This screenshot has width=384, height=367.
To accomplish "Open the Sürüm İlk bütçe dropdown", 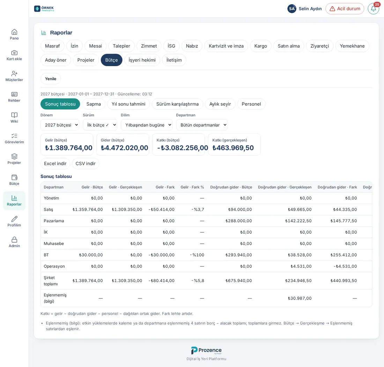I will [x=100, y=125].
